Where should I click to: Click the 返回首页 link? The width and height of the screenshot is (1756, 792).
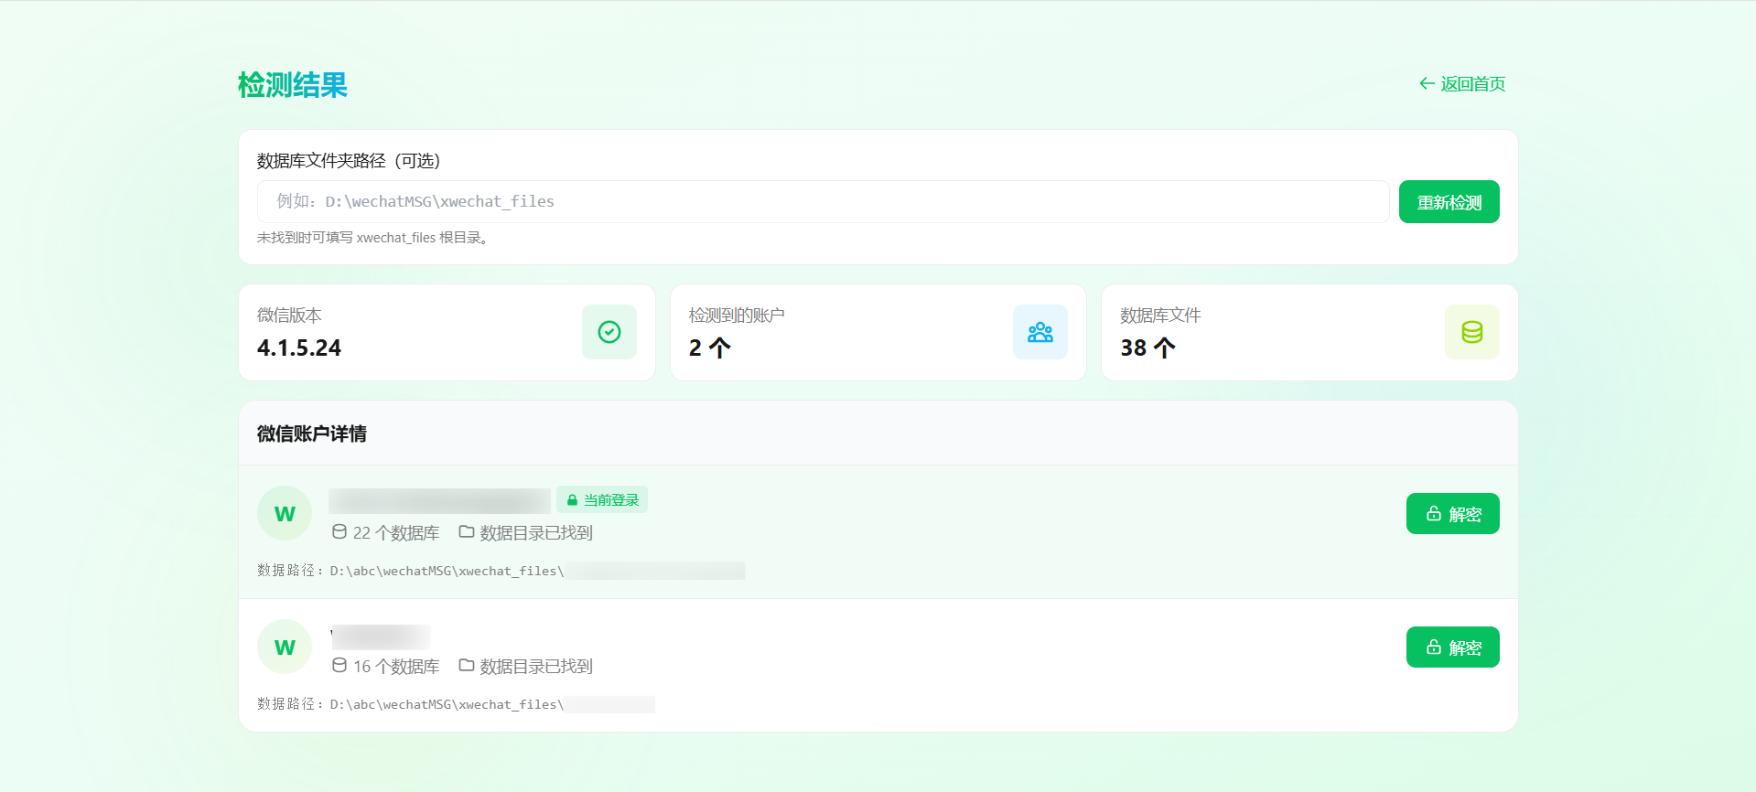coord(1462,84)
